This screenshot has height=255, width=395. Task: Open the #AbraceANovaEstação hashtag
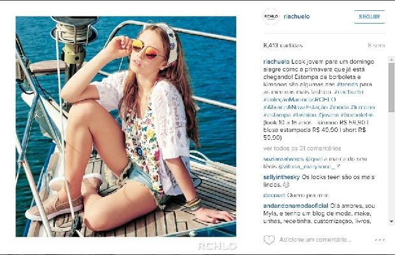[x=295, y=107]
